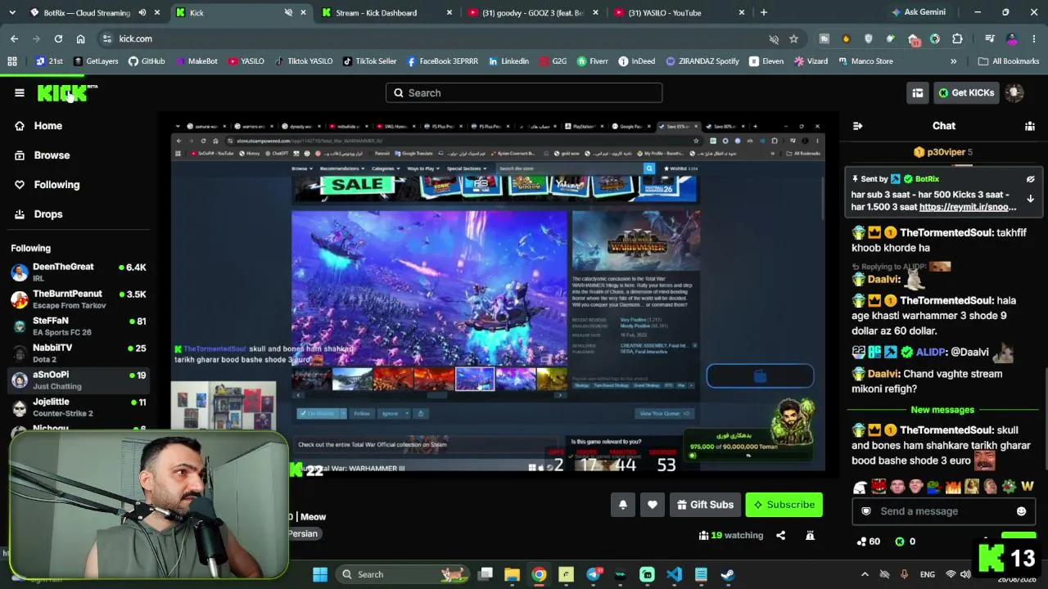Click the Windows taskbar Search box
Screen dimensions: 1048x589
pyautogui.click(x=402, y=574)
